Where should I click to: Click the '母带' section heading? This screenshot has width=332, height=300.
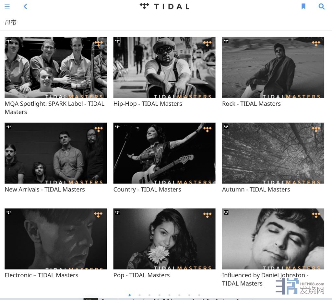[x=11, y=22]
